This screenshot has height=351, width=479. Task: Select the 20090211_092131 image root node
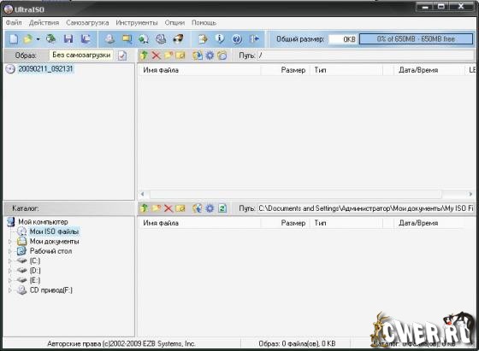(x=45, y=69)
